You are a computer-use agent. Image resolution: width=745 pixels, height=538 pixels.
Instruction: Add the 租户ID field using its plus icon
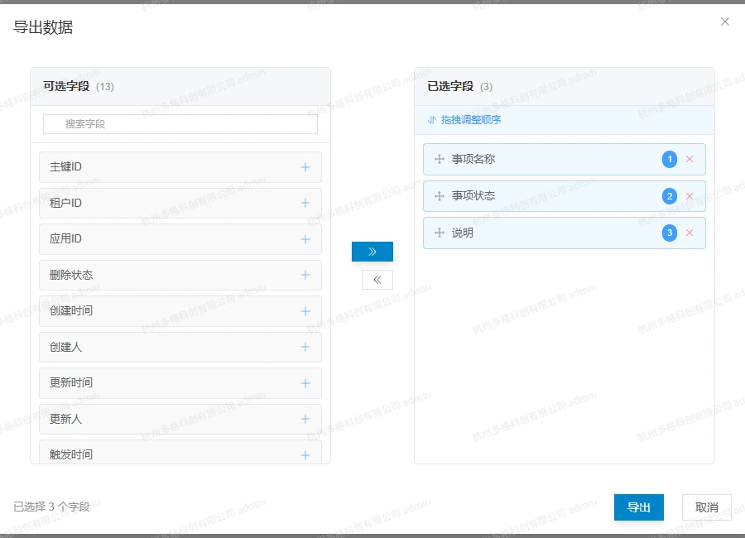[x=305, y=203]
